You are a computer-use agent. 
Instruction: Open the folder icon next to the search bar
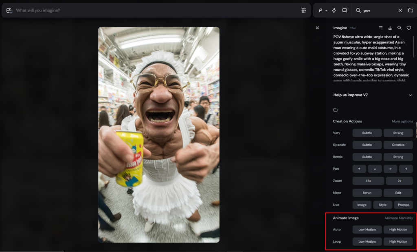[x=411, y=10]
